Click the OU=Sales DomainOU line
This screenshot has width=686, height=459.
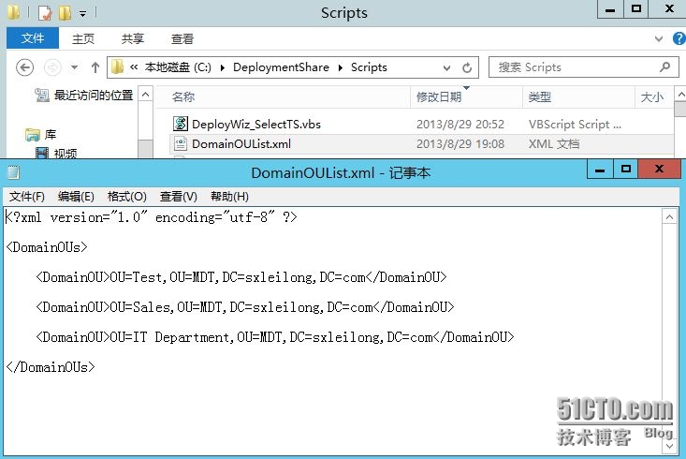[x=245, y=307]
